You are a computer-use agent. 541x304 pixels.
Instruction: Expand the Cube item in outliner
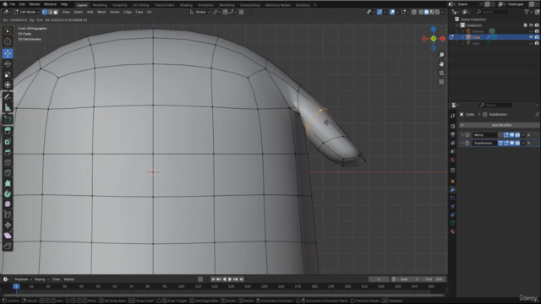coord(462,37)
